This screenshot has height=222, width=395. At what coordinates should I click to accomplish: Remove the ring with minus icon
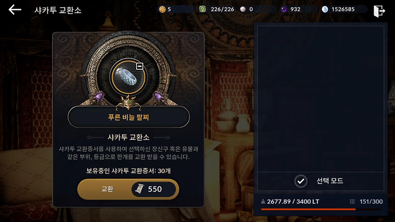[139, 66]
